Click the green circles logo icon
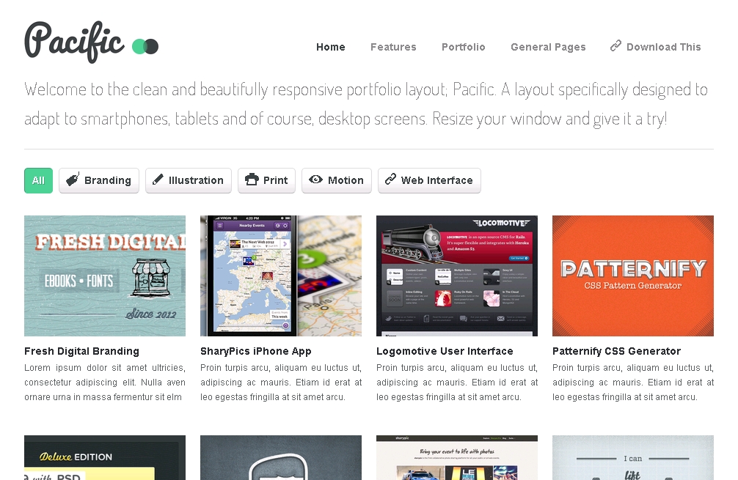738x480 pixels. tap(145, 47)
